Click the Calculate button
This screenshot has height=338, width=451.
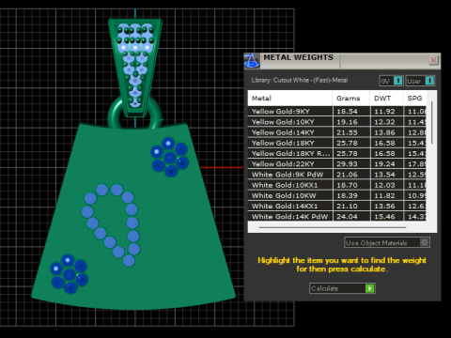(342, 288)
